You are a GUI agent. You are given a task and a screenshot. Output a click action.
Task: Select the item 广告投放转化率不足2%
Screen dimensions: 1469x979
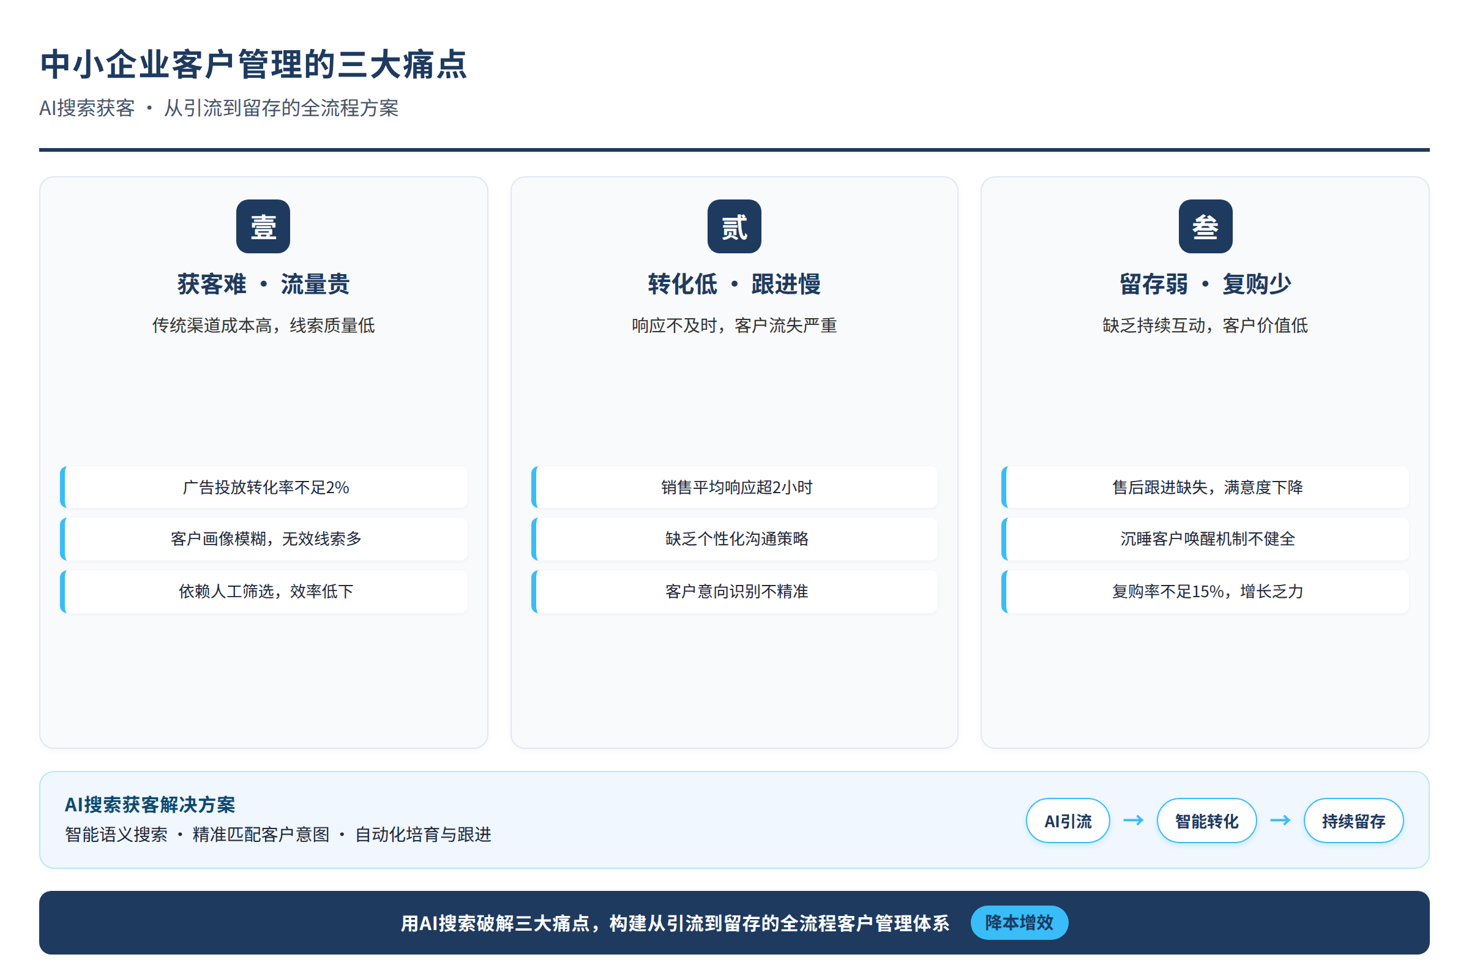264,487
